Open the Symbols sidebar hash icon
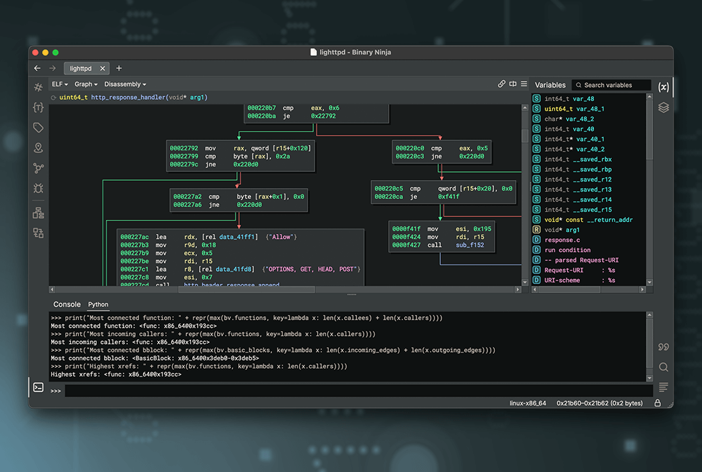This screenshot has width=702, height=472. tap(38, 87)
